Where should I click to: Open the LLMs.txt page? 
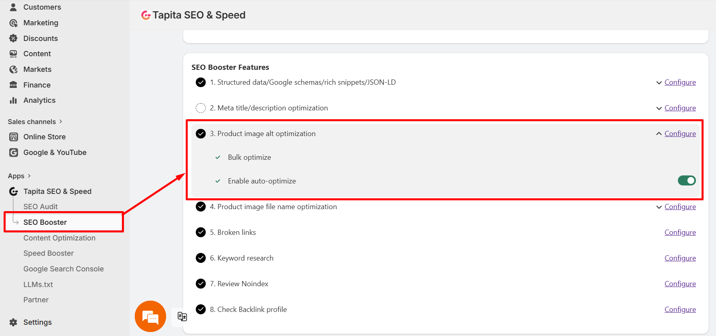point(38,284)
